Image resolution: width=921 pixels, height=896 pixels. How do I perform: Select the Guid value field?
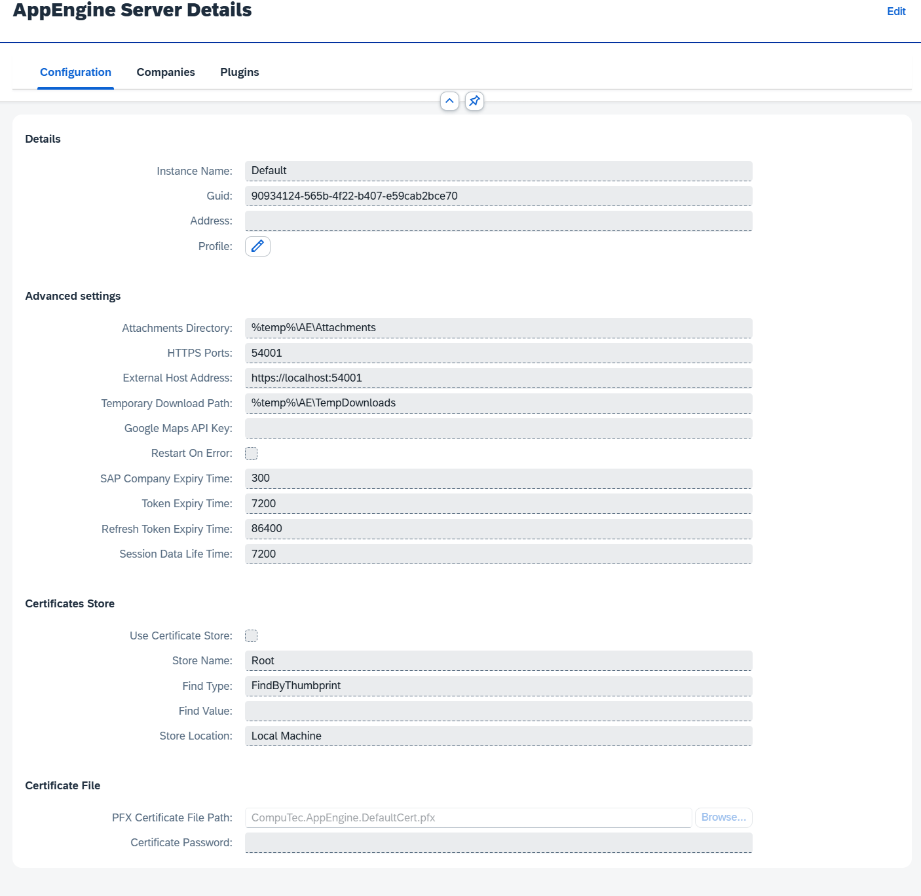point(498,196)
